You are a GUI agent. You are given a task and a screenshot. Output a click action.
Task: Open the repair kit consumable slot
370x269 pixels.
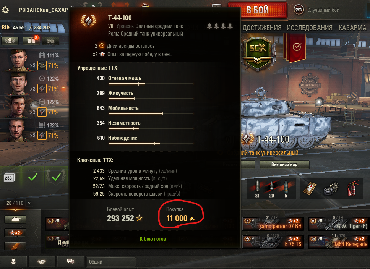point(331,188)
